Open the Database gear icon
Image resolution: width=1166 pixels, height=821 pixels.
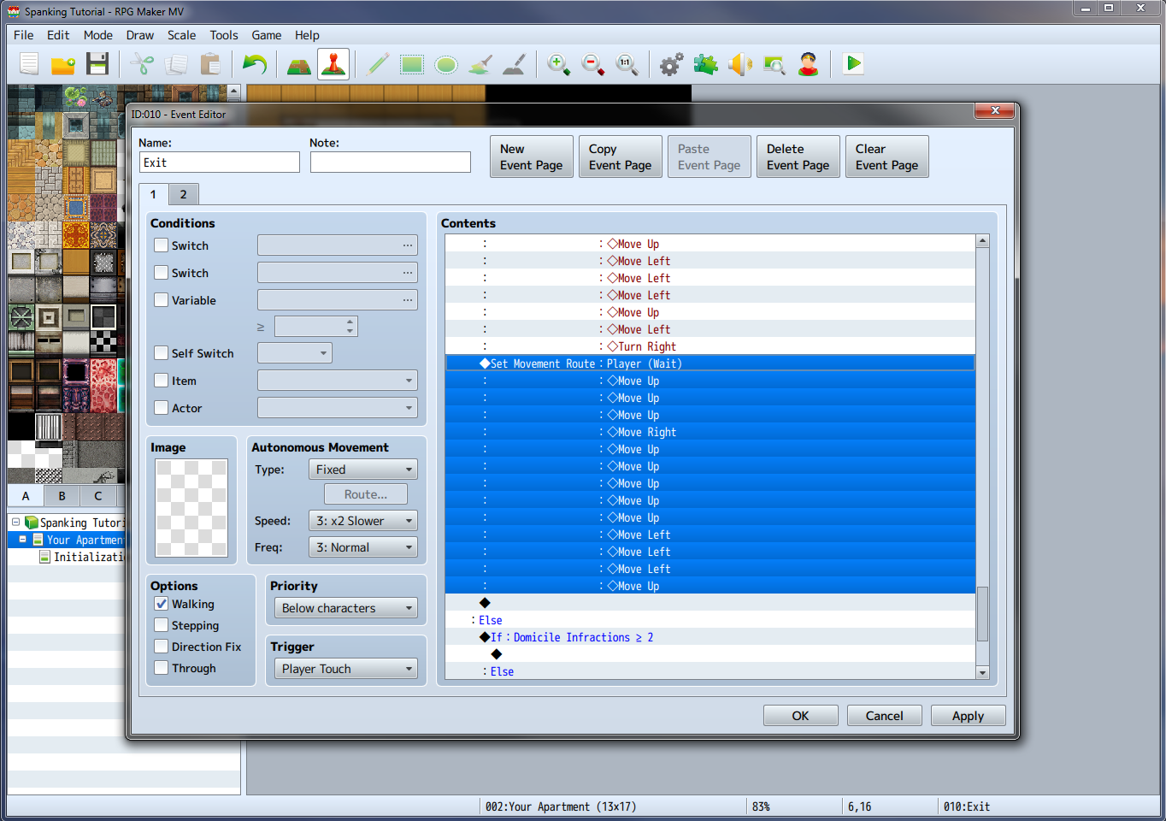coord(672,64)
